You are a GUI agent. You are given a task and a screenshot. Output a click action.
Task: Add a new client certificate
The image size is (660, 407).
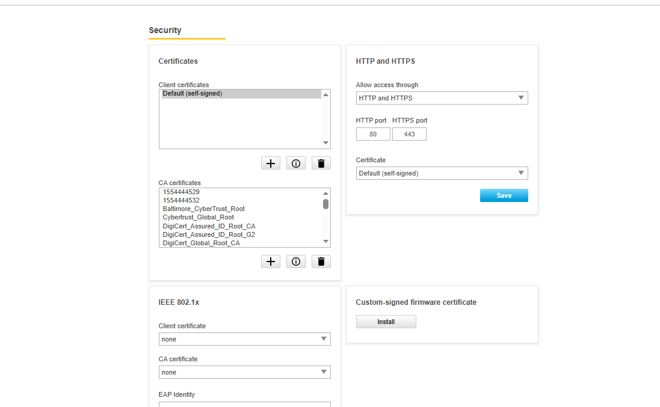pos(271,163)
